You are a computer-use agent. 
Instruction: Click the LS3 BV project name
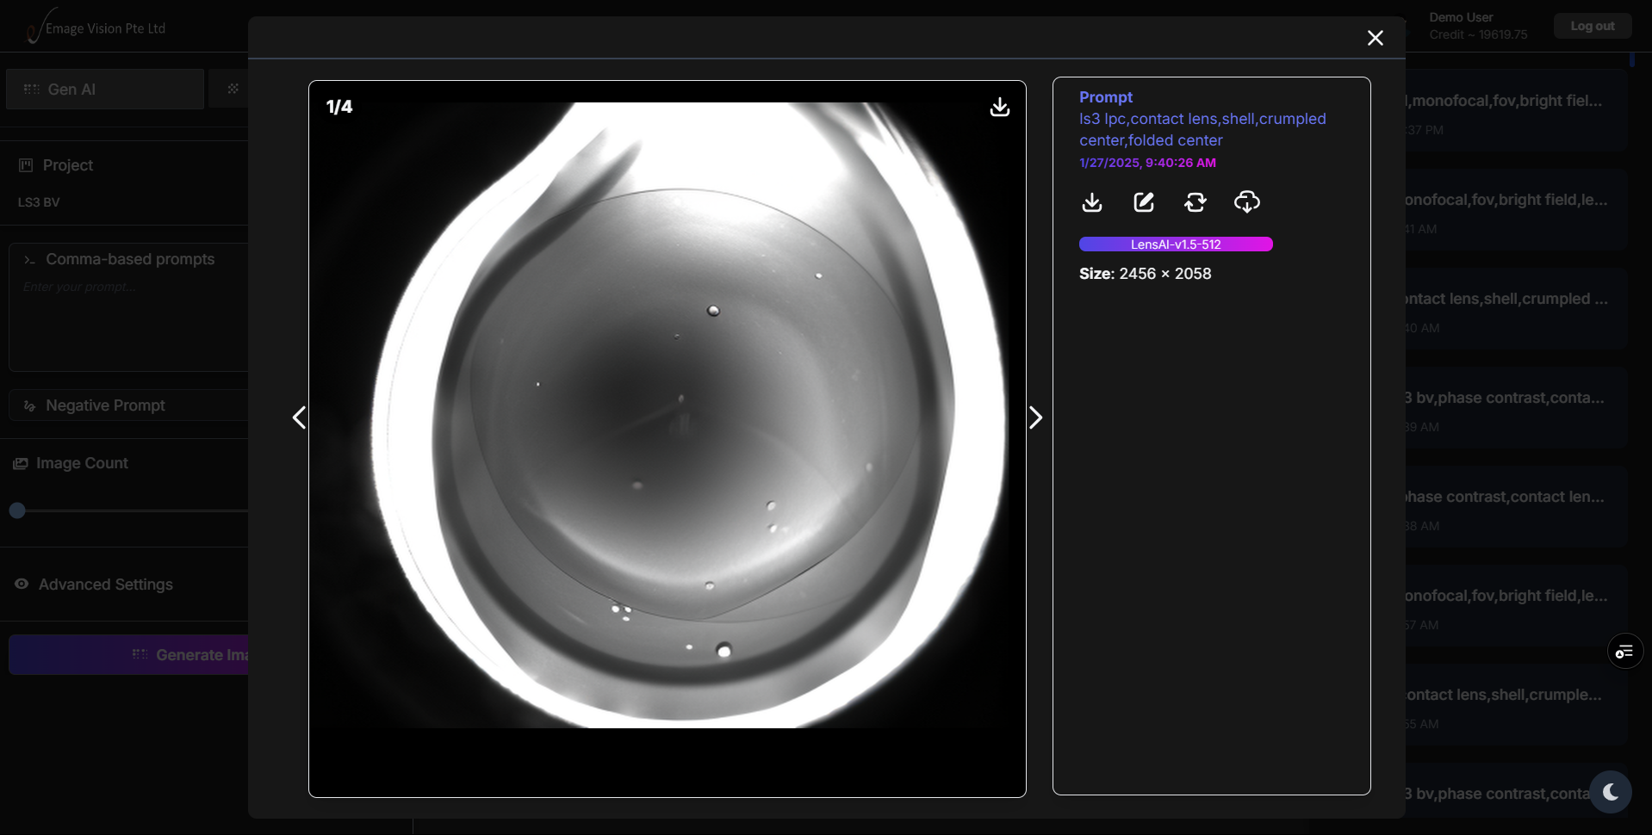[39, 202]
